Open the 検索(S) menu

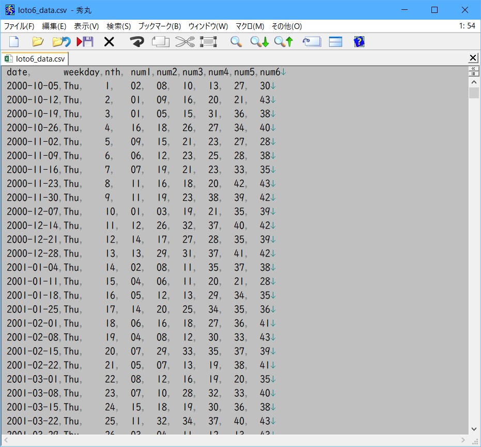point(119,26)
